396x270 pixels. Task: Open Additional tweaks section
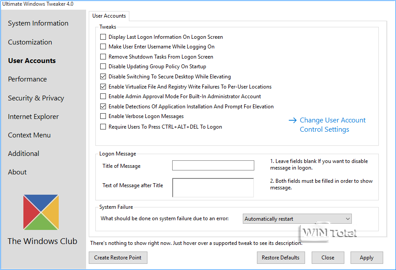pos(23,154)
